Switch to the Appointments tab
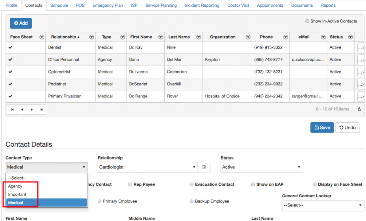Viewport: 366px width, 221px height. pyautogui.click(x=270, y=5)
